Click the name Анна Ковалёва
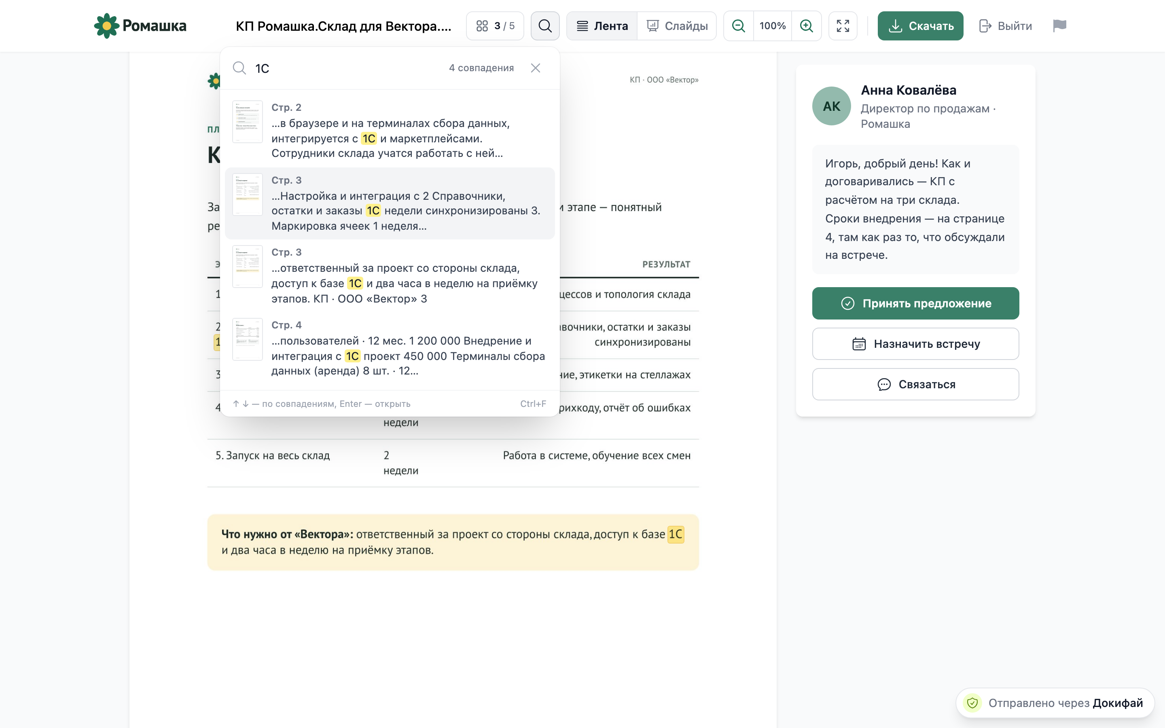Screen dimensions: 1165x728 tap(909, 90)
